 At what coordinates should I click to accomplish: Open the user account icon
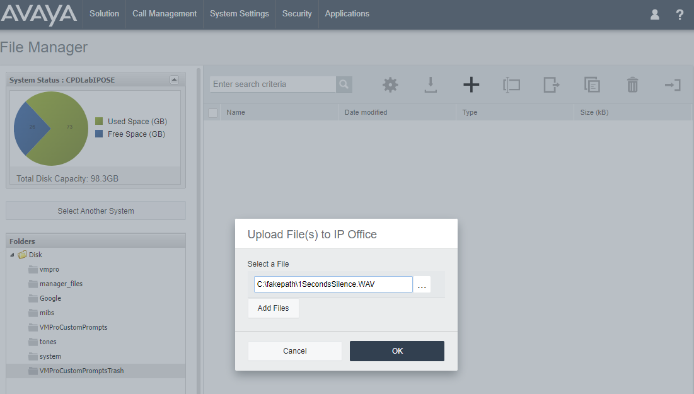(x=655, y=14)
